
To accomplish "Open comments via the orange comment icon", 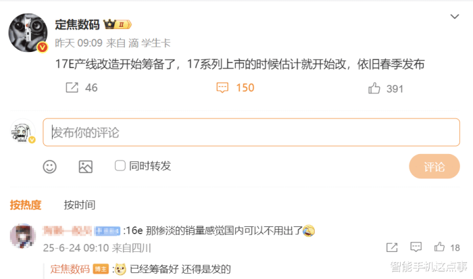I will click(x=222, y=88).
